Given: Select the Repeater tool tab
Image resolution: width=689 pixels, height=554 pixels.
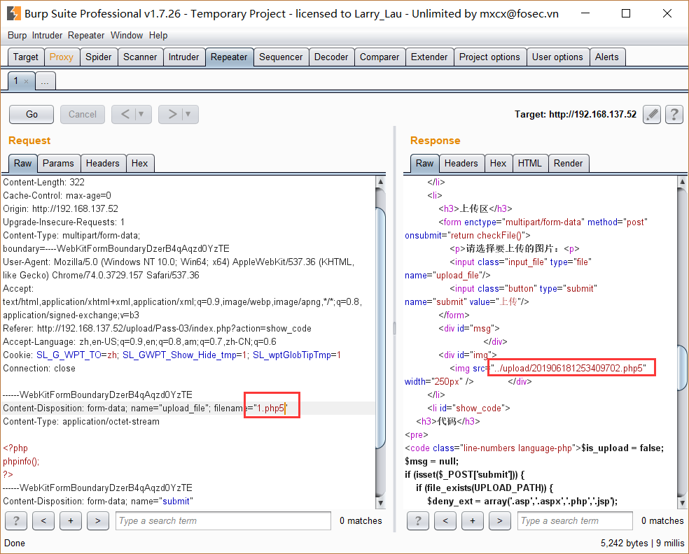Looking at the screenshot, I should click(229, 57).
